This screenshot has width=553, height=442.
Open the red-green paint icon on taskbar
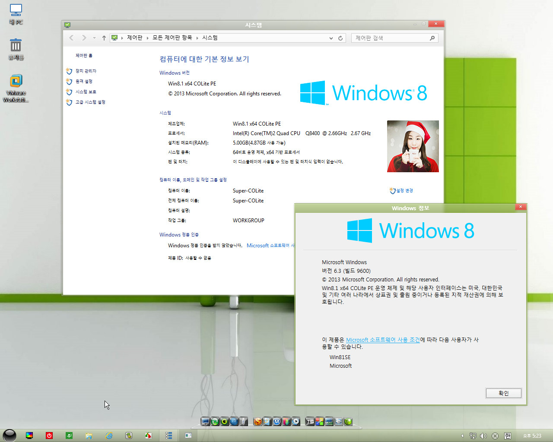149,436
